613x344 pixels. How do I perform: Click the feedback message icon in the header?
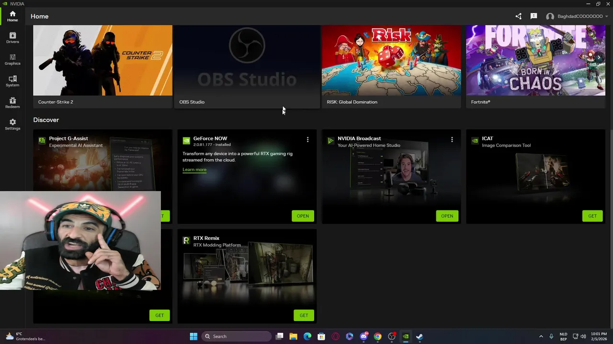tap(534, 16)
